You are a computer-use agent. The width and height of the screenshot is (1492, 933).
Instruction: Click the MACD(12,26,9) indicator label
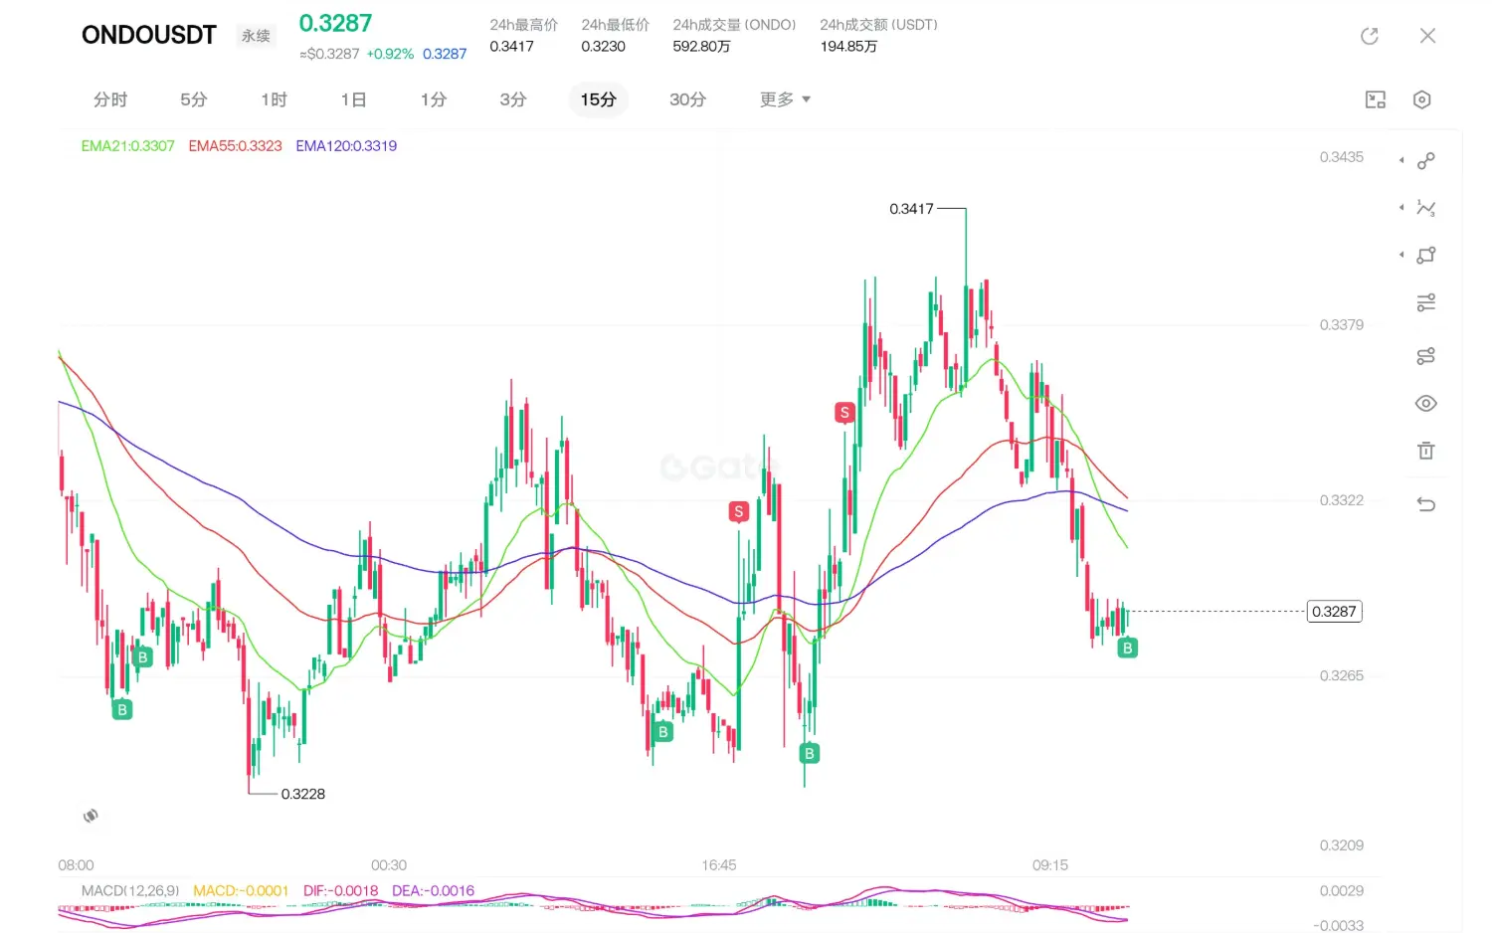pos(130,891)
